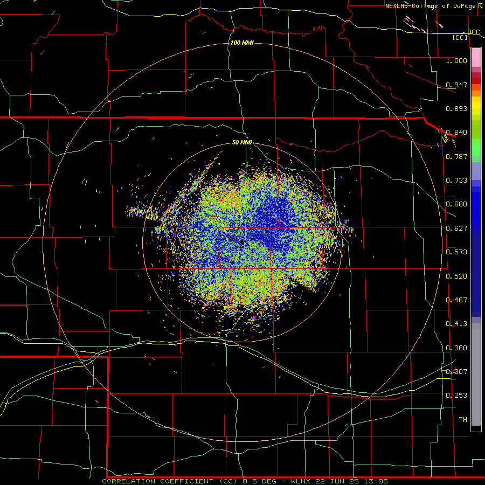Click the 0.253 scale value
Viewport: 485px width, 485px height.
pos(456,396)
